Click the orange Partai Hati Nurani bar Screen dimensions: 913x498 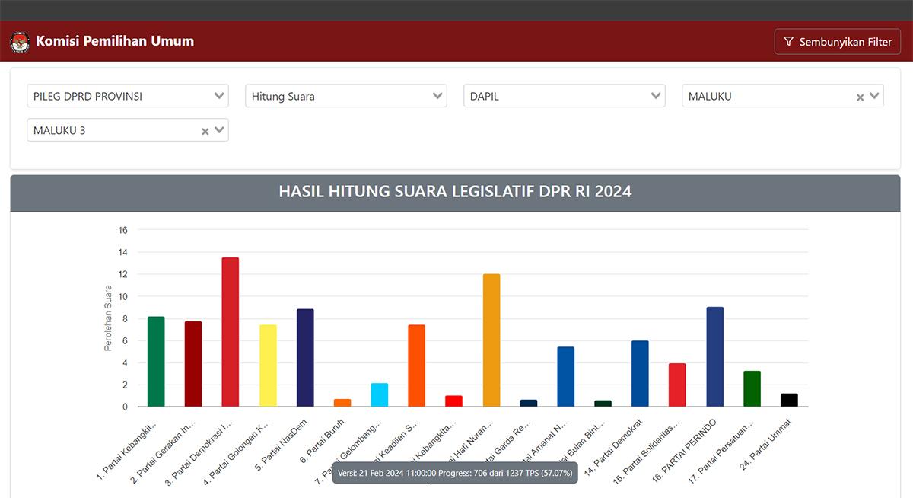pyautogui.click(x=491, y=340)
